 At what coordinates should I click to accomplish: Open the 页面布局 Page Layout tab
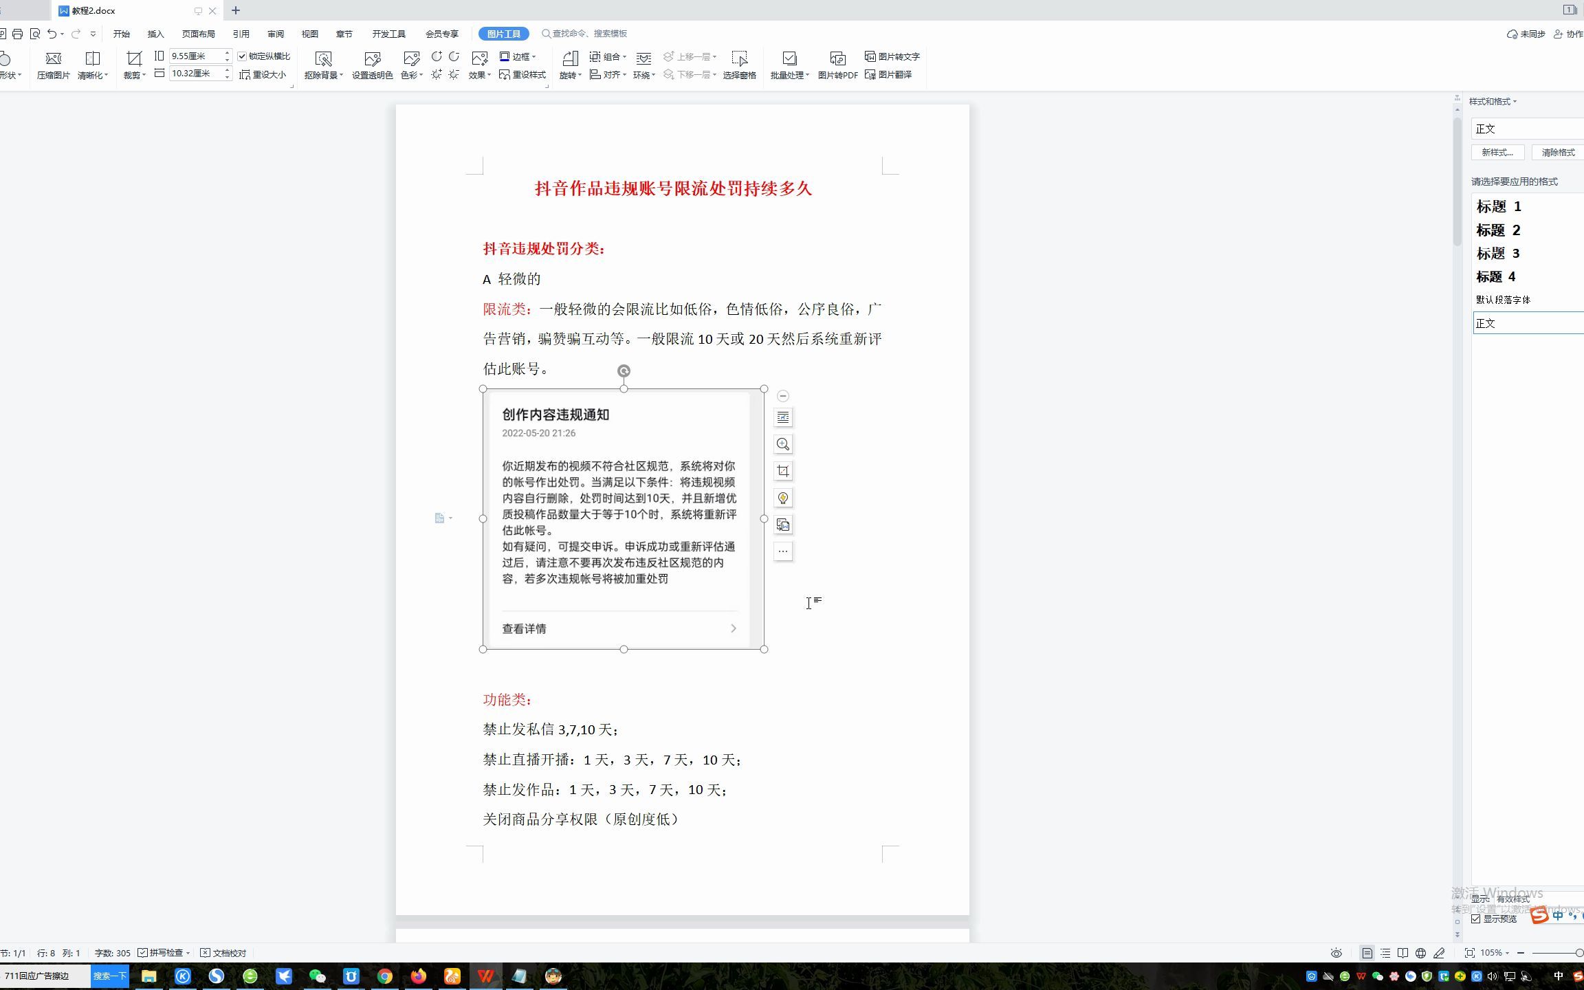point(199,34)
